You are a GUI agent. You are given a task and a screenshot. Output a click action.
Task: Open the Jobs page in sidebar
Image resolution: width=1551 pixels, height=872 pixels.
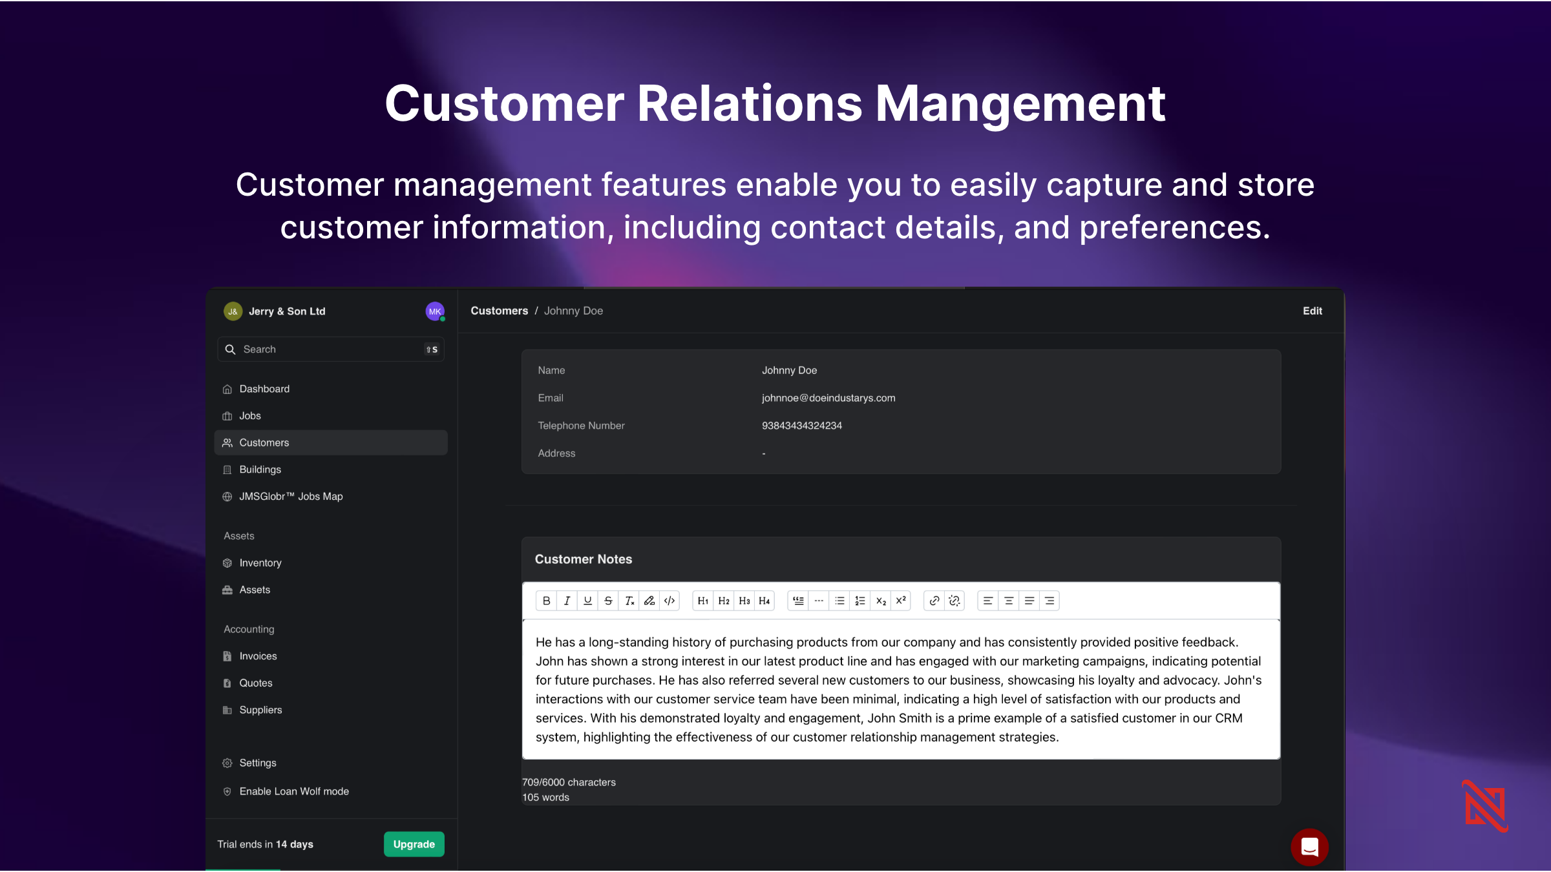tap(250, 416)
